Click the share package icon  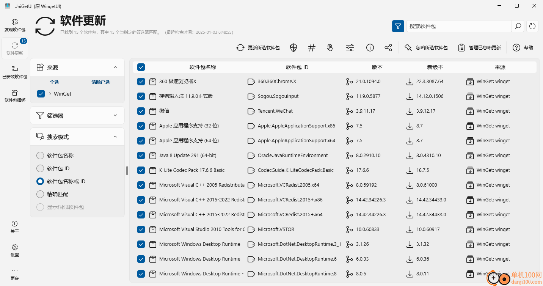coord(388,47)
